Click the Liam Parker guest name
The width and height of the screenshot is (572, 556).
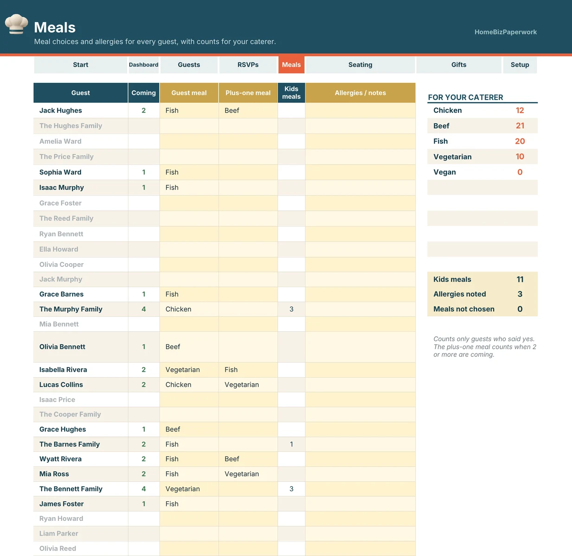pos(59,533)
